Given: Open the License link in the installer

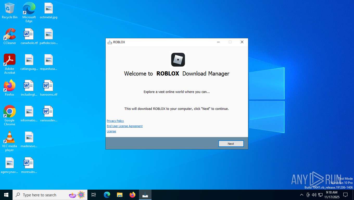Looking at the screenshot, I should tap(111, 131).
